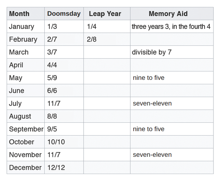Click July row's 'seven-eleven' memory aid

(152, 103)
